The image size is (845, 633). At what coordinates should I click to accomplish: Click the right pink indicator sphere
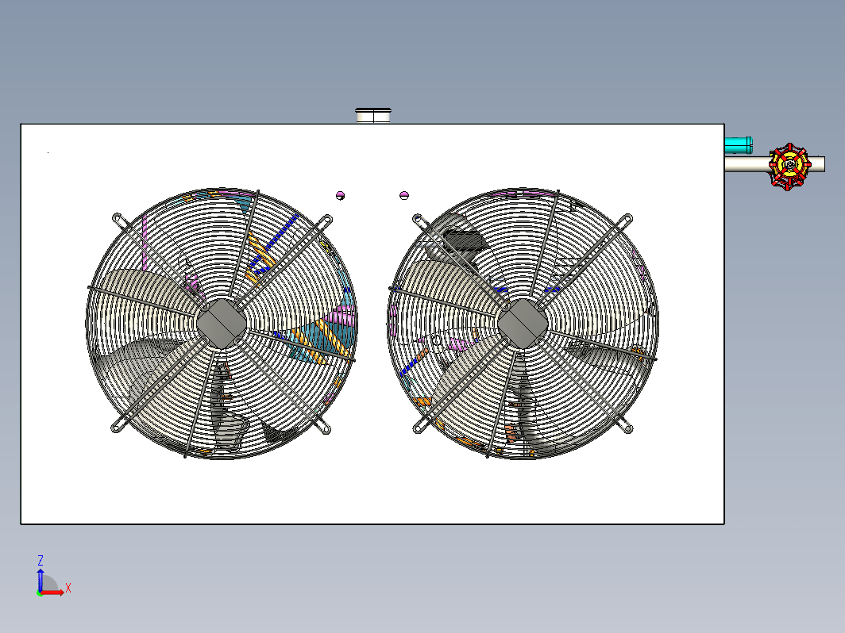[404, 195]
